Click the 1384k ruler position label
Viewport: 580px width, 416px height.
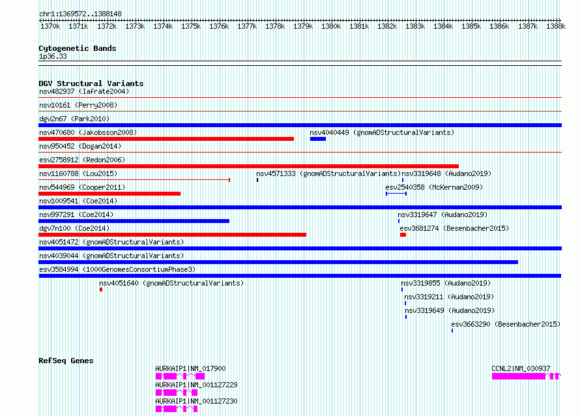point(443,26)
